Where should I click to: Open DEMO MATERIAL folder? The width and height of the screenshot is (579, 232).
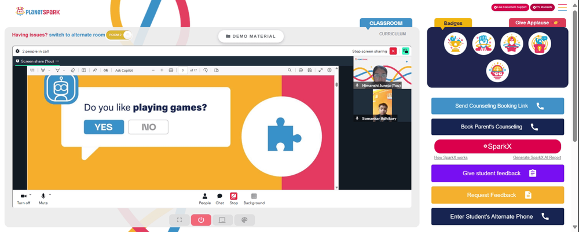(x=251, y=36)
